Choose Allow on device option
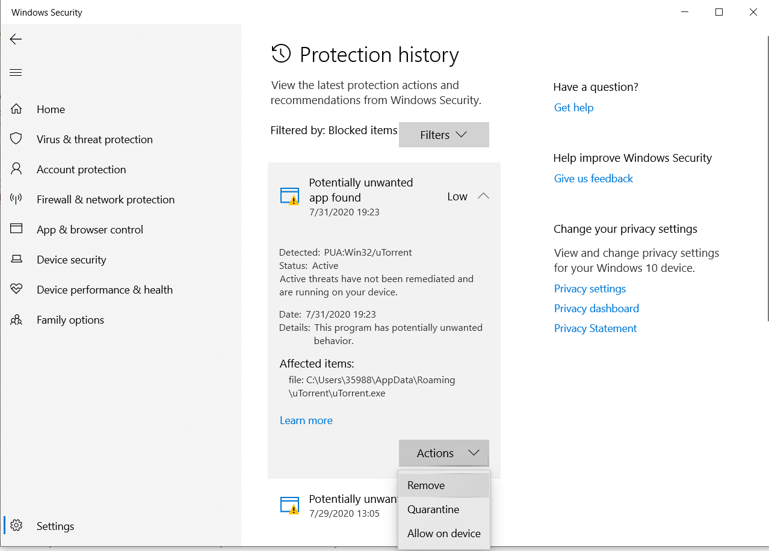Image resolution: width=769 pixels, height=551 pixels. tap(444, 534)
